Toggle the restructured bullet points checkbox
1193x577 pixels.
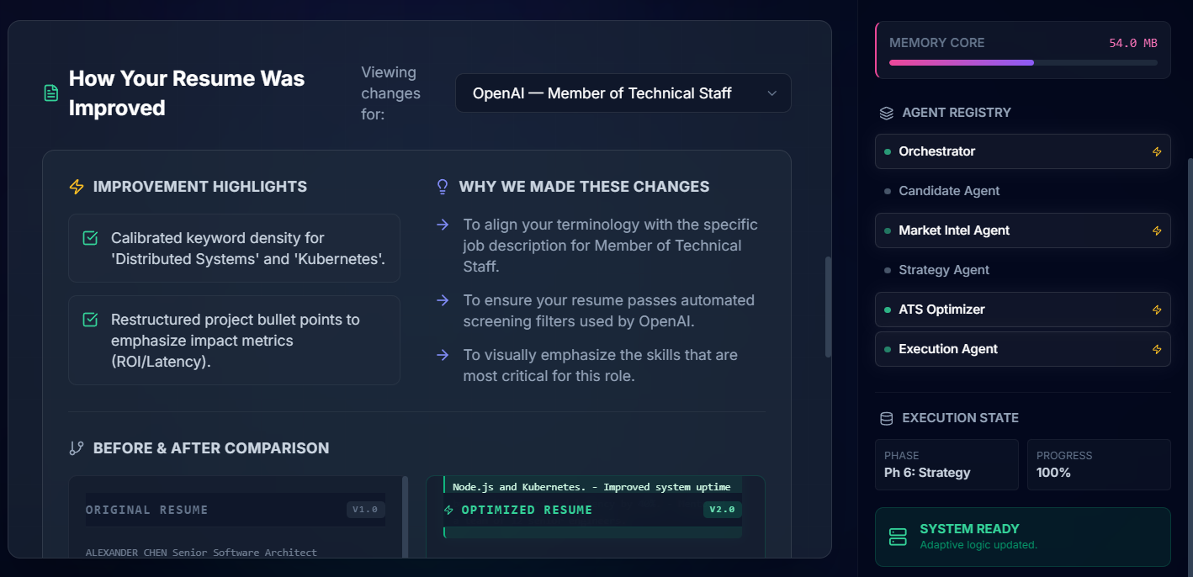[90, 320]
